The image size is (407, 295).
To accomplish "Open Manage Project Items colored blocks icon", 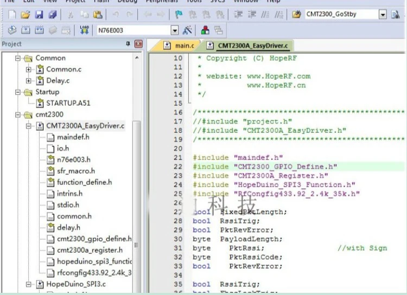I will [205, 30].
